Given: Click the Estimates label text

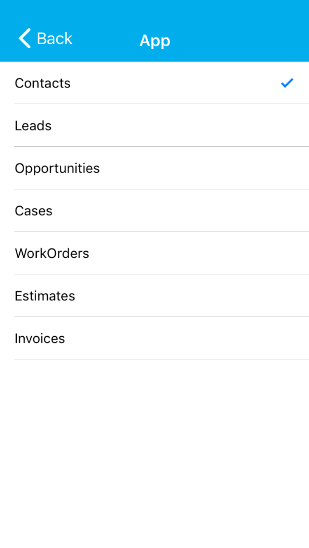Looking at the screenshot, I should 45,296.
